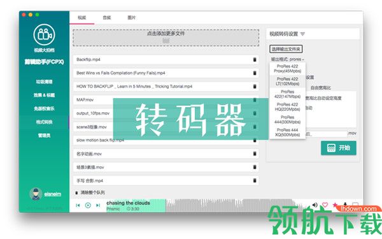
Task: Delete 场景3素描.mov from the queue
Action: pos(255,167)
